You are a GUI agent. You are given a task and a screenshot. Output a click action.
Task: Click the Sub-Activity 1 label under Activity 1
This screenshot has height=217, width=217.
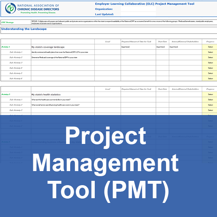[x=16, y=52]
